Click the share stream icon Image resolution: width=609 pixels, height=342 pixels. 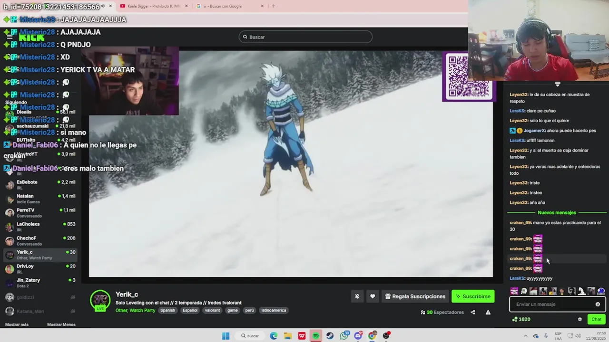[x=472, y=312]
